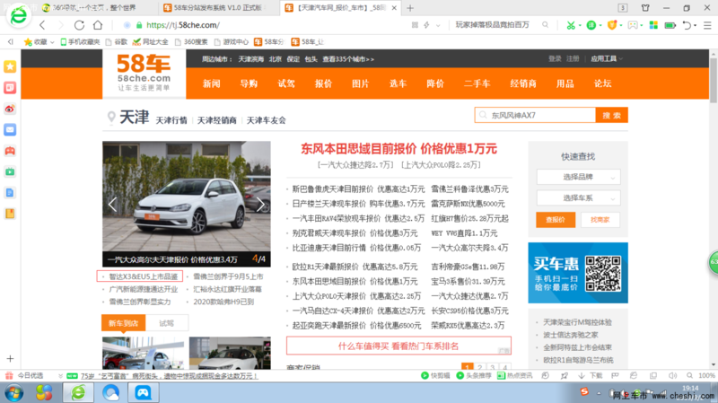
Task: Open 58车分 bookmark in bookmarks bar
Action: [x=269, y=41]
